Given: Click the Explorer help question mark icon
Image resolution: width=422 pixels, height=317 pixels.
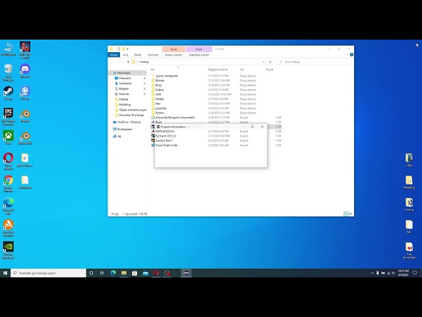Looking at the screenshot, I should pos(351,55).
